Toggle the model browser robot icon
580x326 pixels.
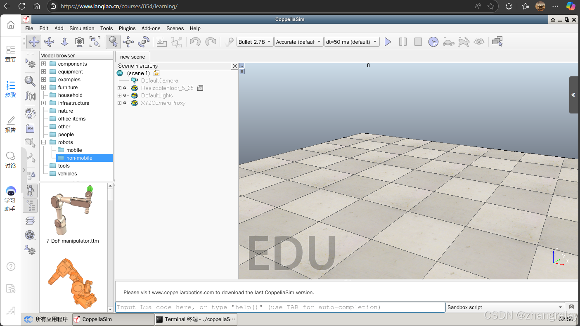click(30, 191)
